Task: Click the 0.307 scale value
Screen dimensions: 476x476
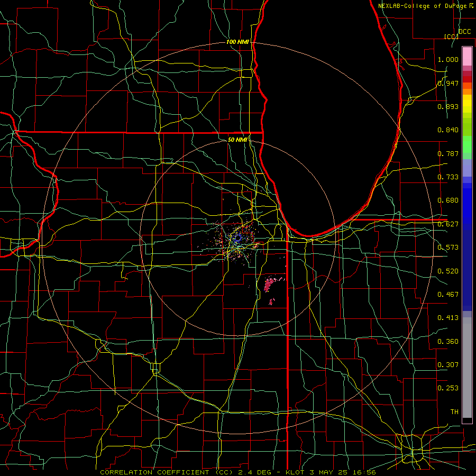Action: tap(448, 364)
